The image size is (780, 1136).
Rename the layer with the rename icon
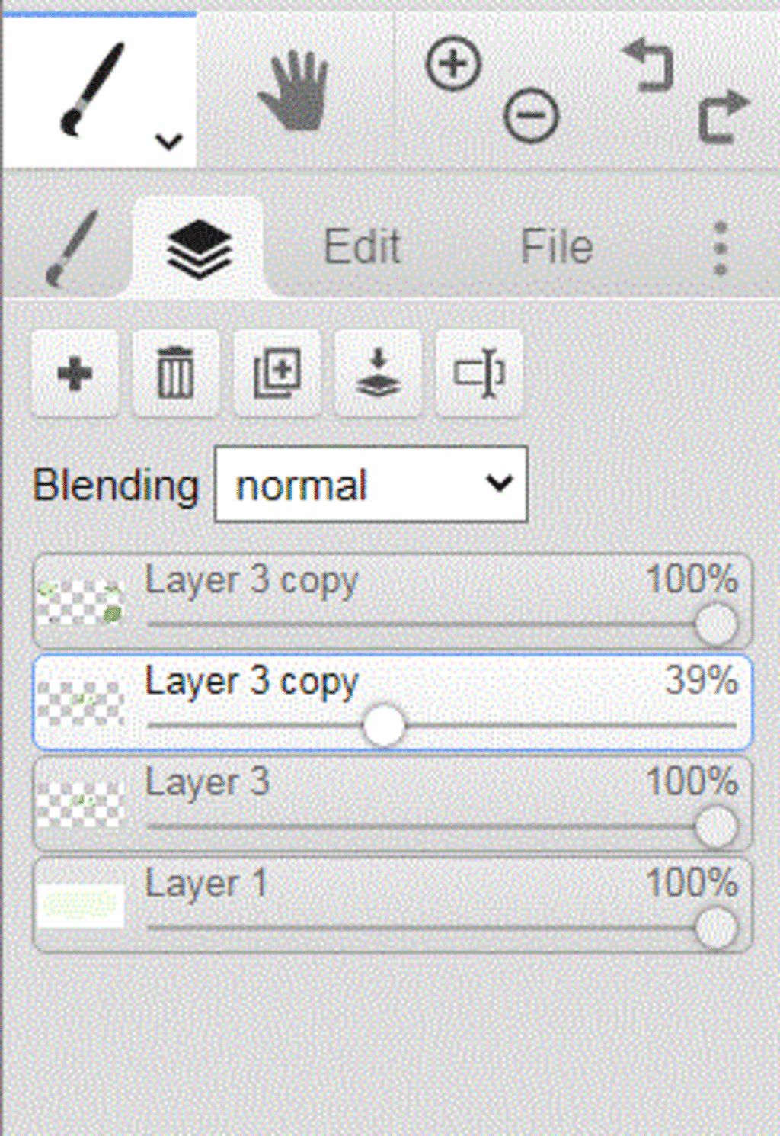point(479,374)
